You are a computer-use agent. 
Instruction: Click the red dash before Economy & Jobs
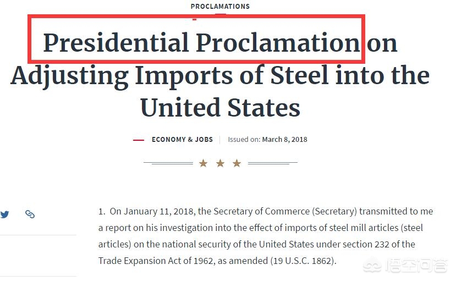point(139,140)
